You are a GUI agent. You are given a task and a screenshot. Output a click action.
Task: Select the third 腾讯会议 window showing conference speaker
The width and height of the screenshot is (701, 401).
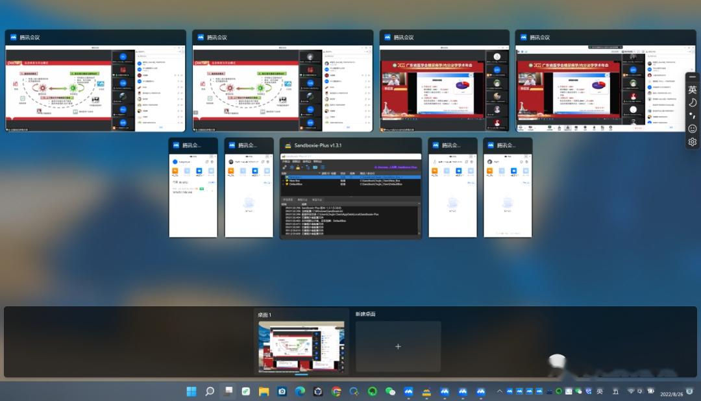pyautogui.click(x=445, y=81)
